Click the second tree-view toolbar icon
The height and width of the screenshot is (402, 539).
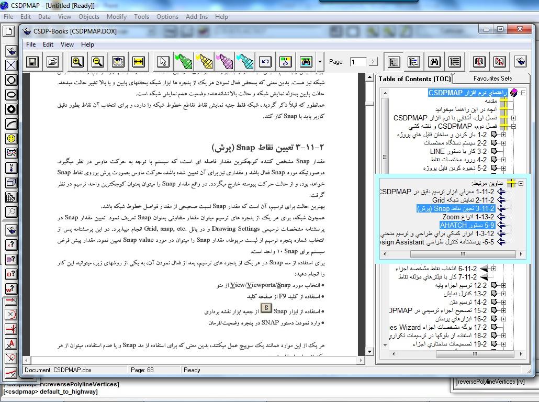(x=413, y=62)
